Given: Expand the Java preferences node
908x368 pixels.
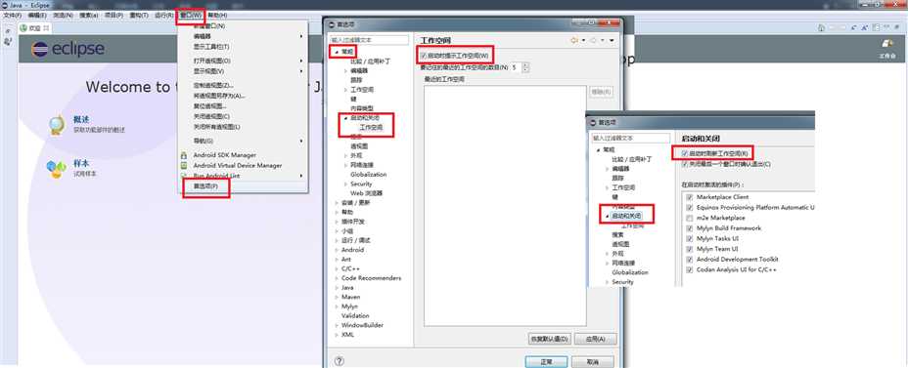Looking at the screenshot, I should click(337, 288).
